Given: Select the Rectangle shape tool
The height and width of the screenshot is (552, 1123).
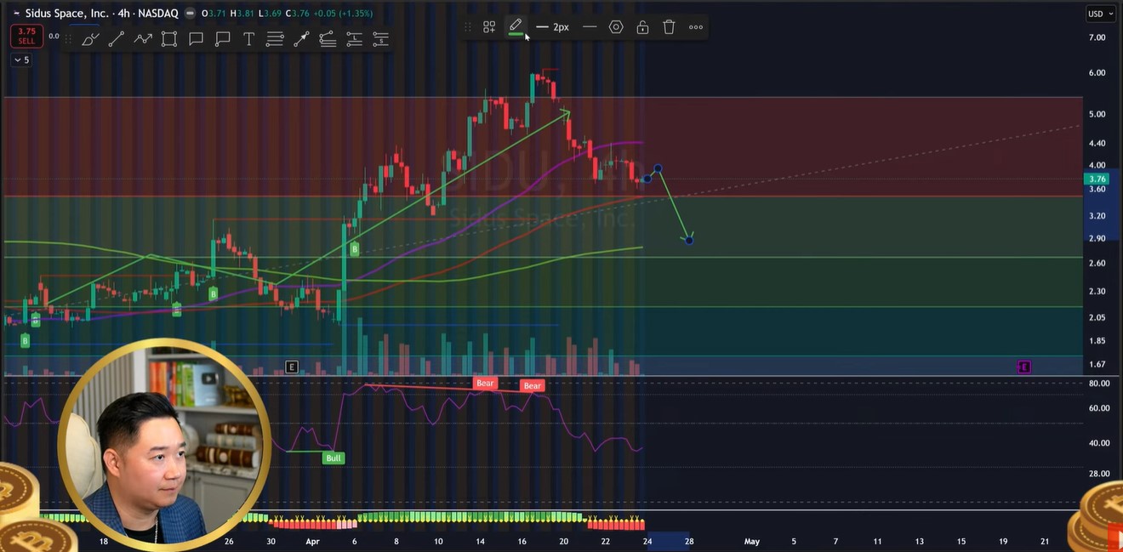Looking at the screenshot, I should 169,39.
